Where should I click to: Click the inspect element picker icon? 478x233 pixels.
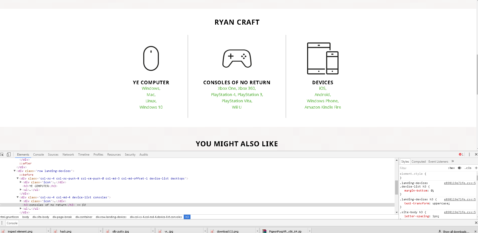(2, 154)
